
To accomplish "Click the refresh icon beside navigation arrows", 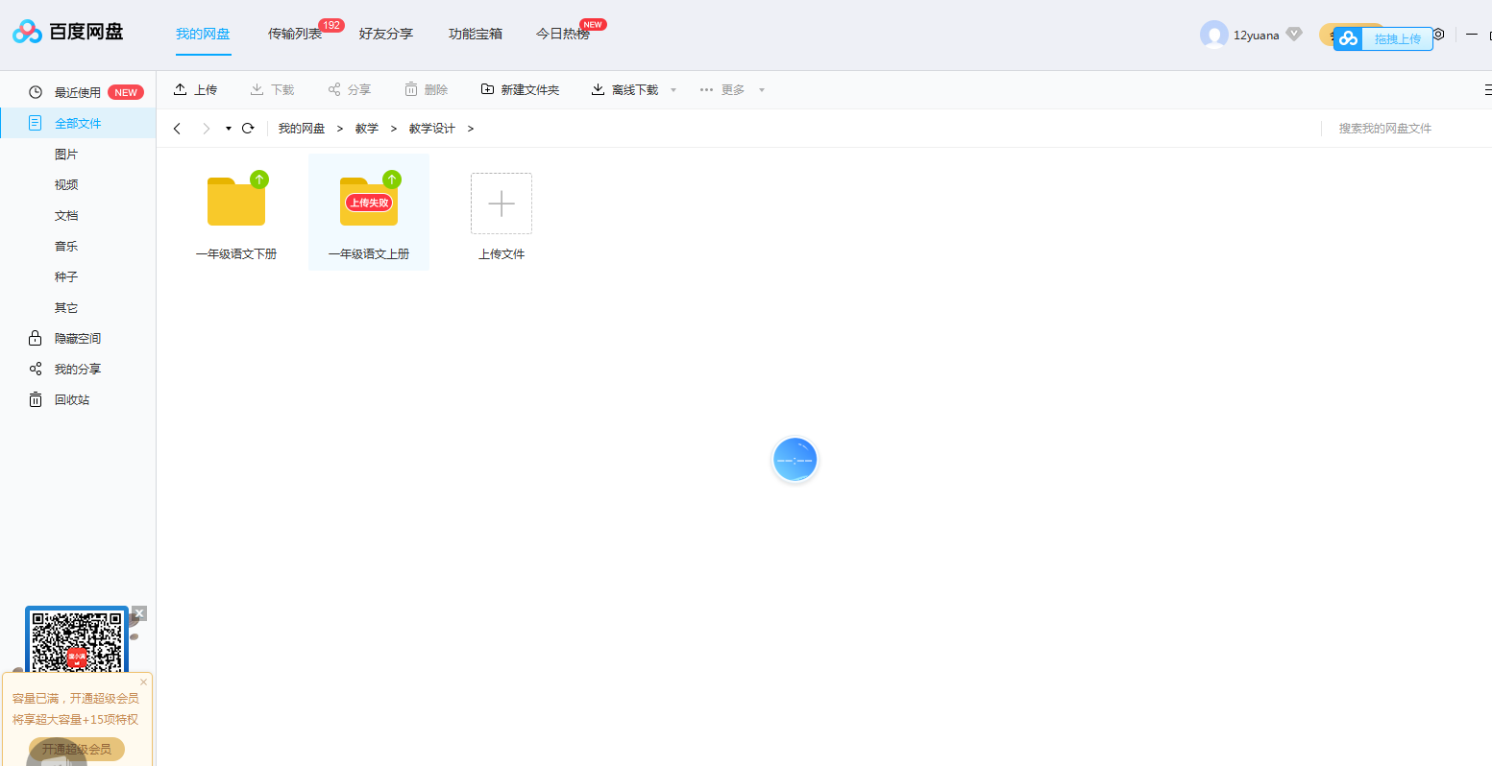I will [x=248, y=129].
